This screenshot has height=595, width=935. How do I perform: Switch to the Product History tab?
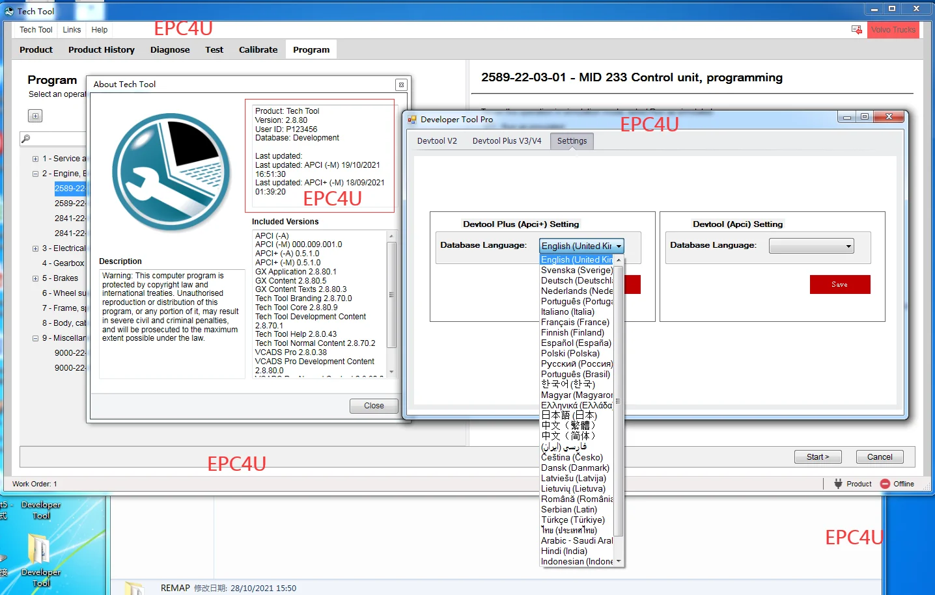102,49
